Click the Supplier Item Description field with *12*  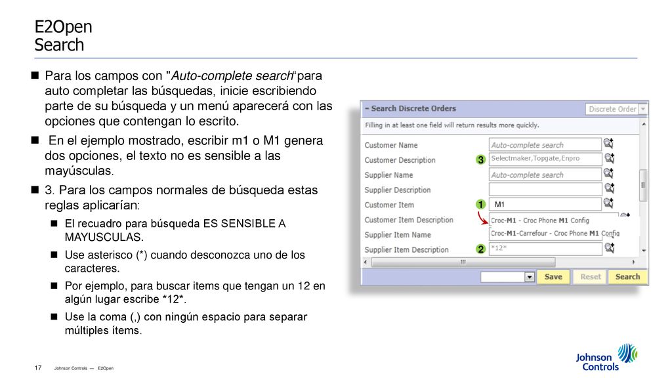545,249
